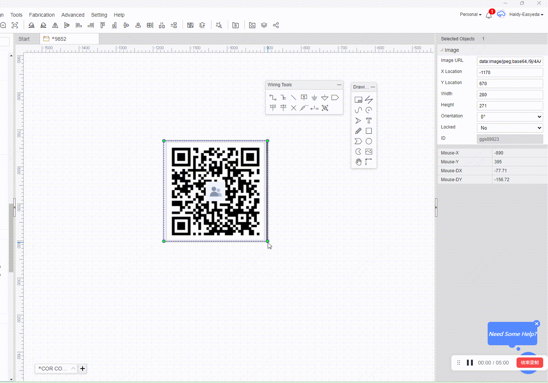
Task: Expand the Locked dropdown
Action: pos(510,128)
